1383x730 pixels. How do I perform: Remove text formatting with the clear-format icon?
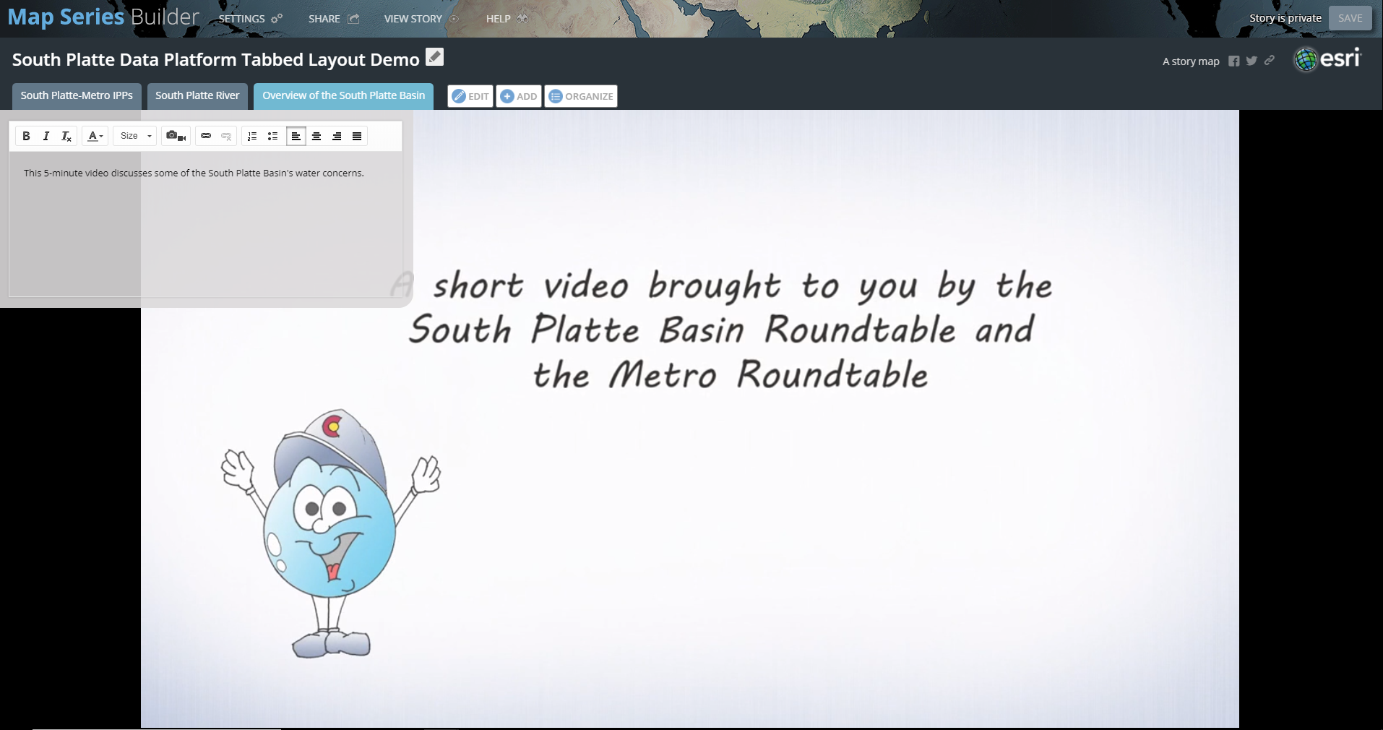65,136
